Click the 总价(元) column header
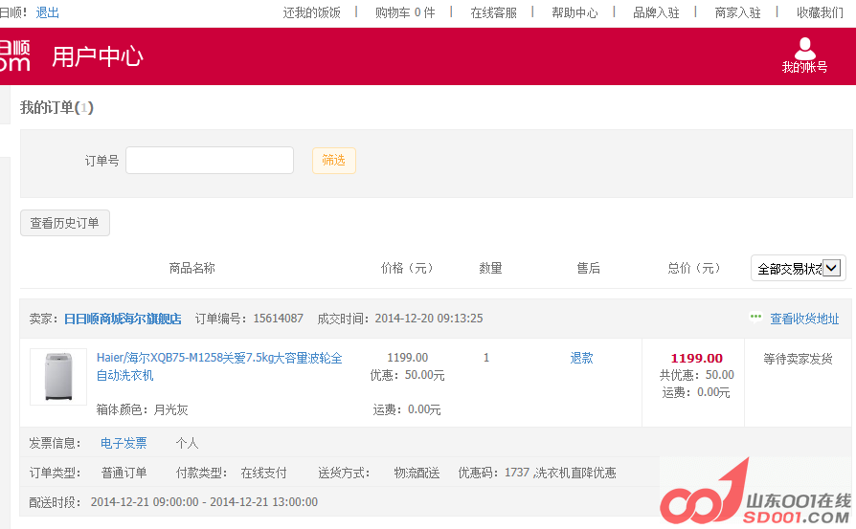This screenshot has width=856, height=529. point(694,268)
